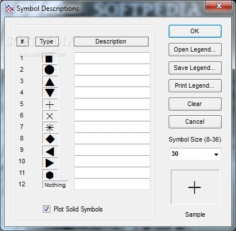The width and height of the screenshot is (236, 231).
Task: Clear all descriptions with Clear button
Action: (x=195, y=104)
